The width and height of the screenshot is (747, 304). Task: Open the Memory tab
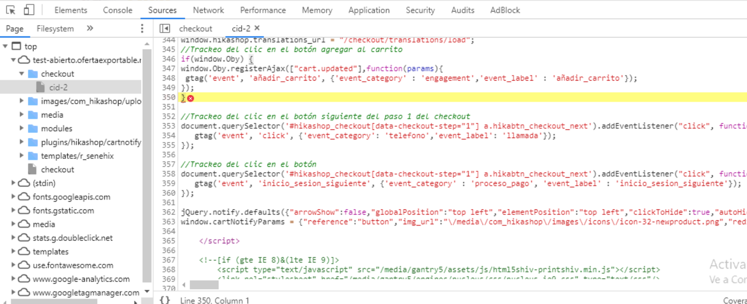(317, 10)
